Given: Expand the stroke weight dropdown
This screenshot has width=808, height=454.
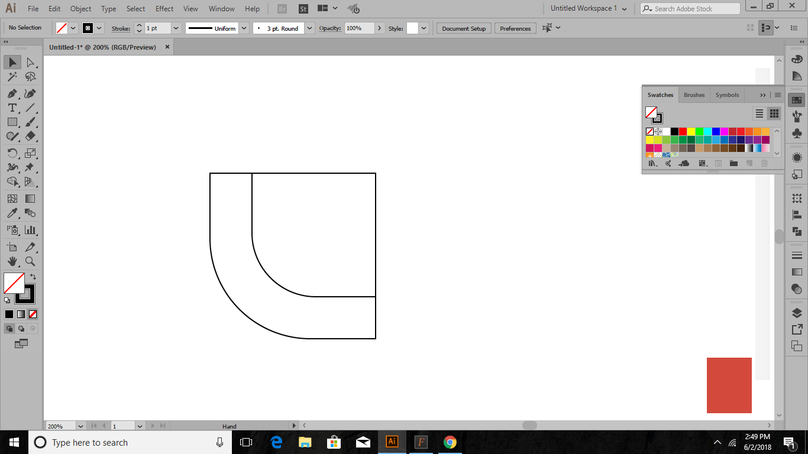Looking at the screenshot, I should click(176, 28).
